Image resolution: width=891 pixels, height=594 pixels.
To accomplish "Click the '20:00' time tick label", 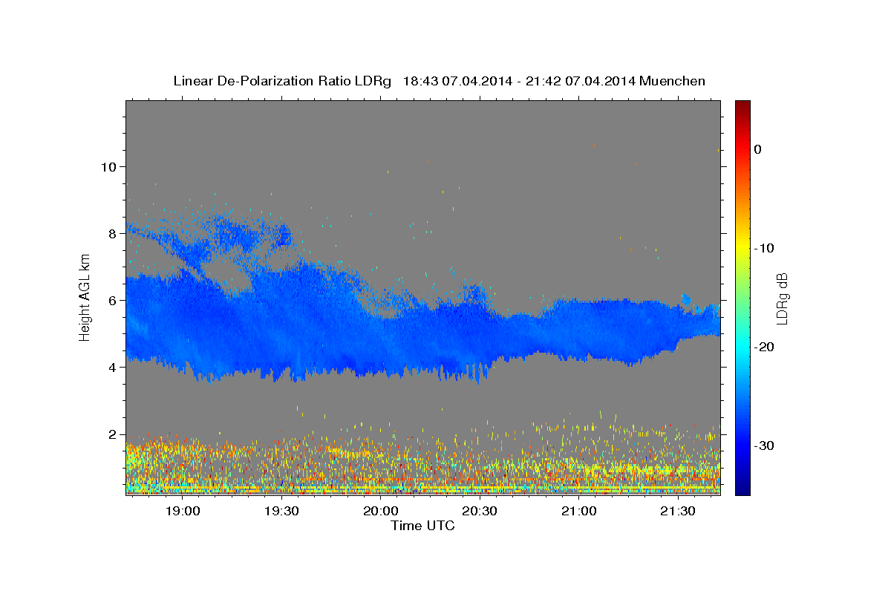I will pyautogui.click(x=381, y=512).
